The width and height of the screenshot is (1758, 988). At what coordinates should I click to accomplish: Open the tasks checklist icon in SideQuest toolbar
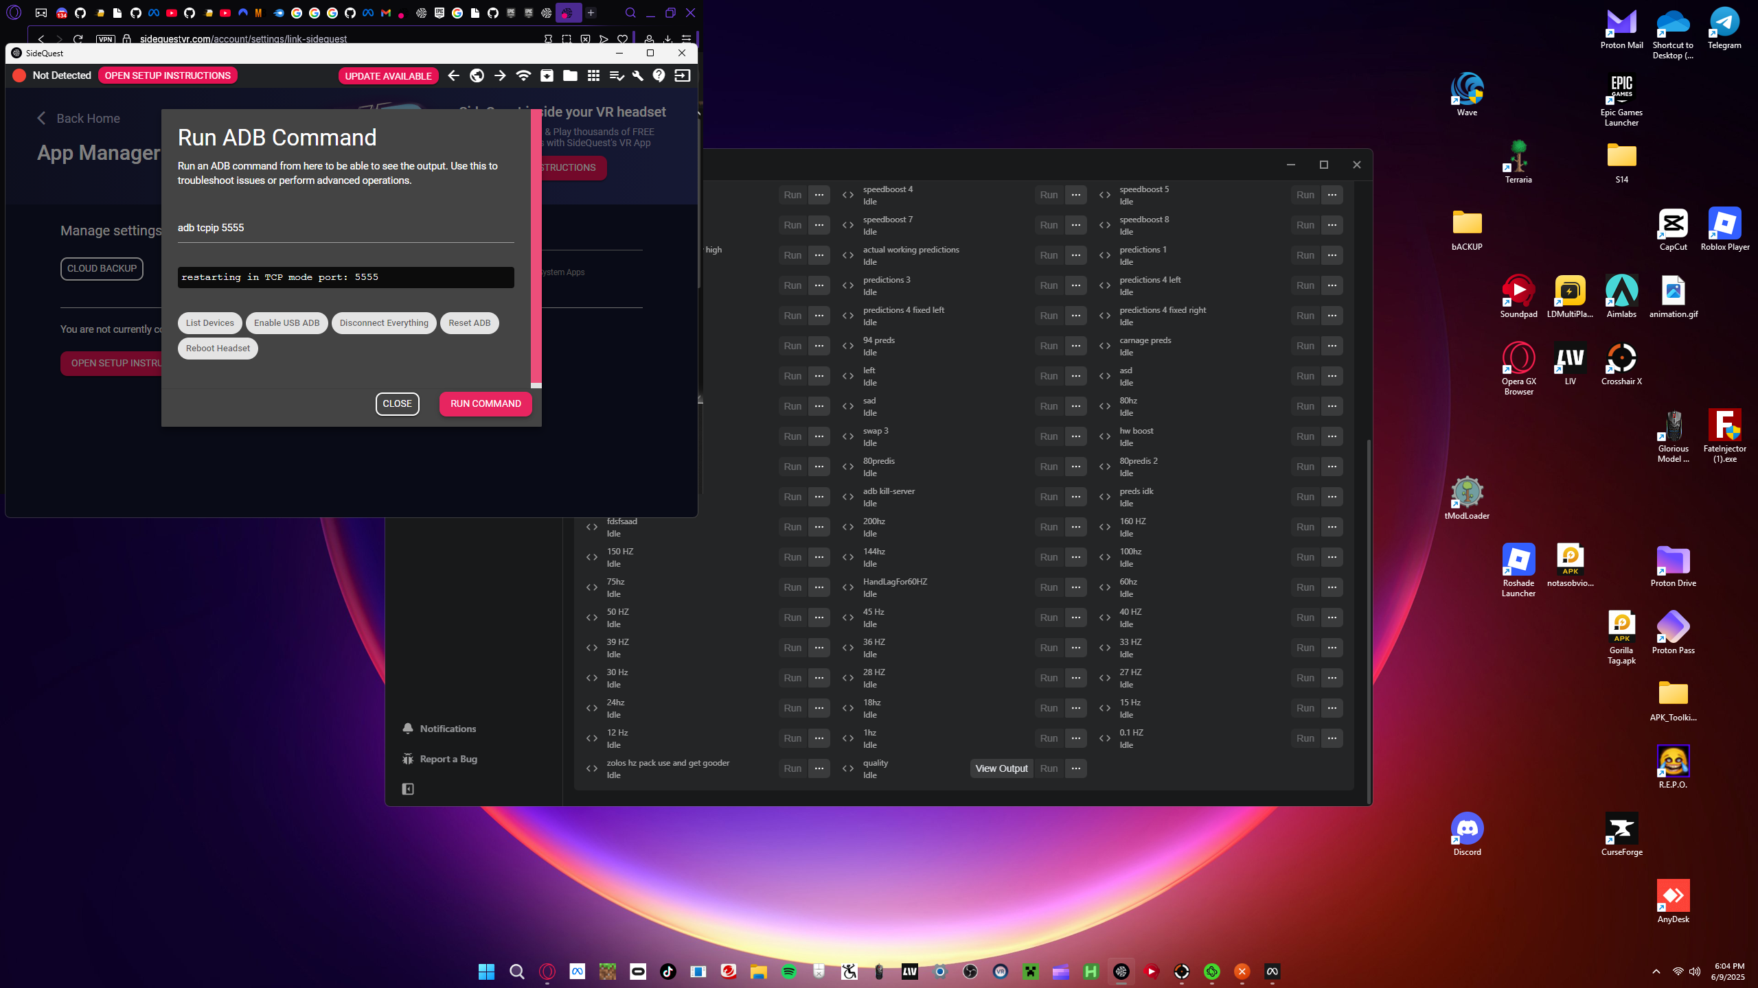pos(616,75)
